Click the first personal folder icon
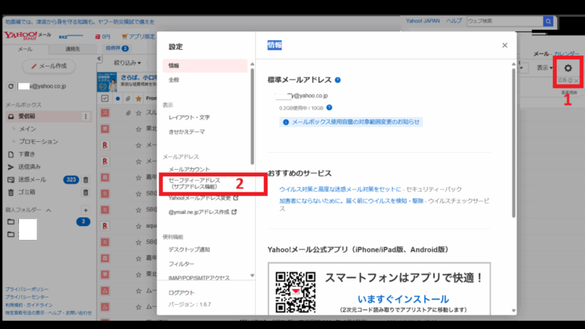The width and height of the screenshot is (585, 329). [11, 222]
